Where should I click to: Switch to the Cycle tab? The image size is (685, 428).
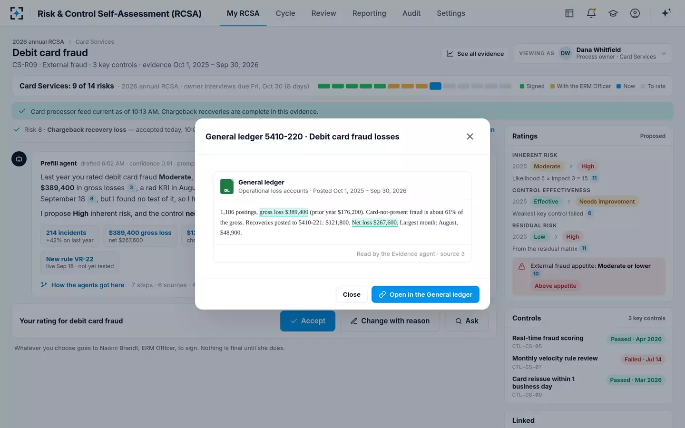click(x=285, y=13)
